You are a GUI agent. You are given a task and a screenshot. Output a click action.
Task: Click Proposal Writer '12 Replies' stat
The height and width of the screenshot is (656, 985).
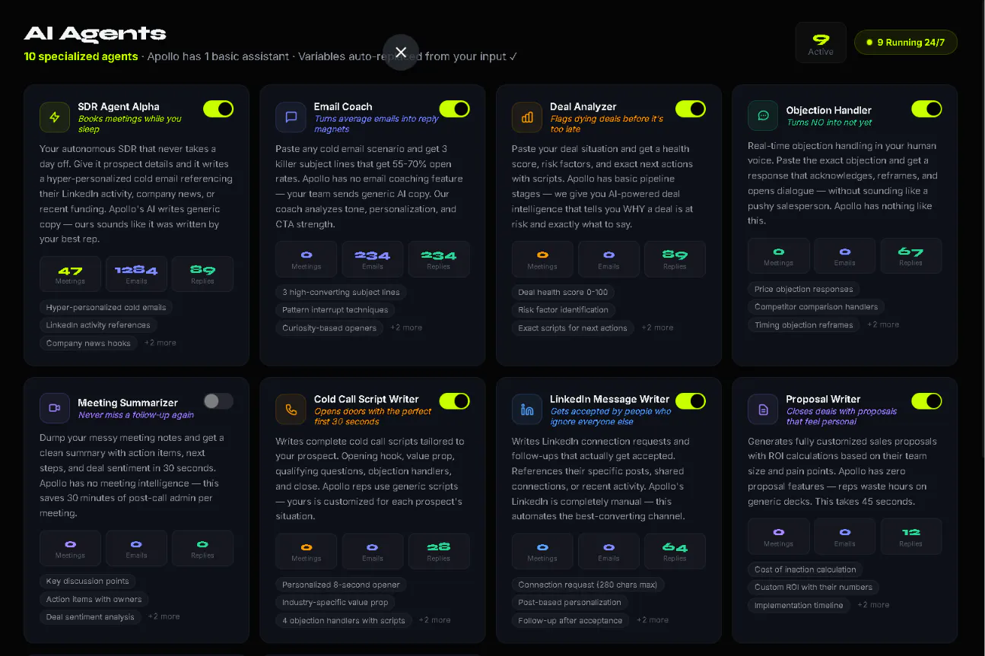(x=910, y=537)
